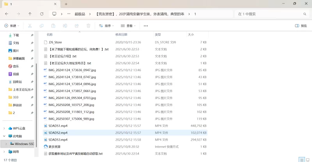Click the Delete trash icon in toolbar
Viewport: 312px width, 162px height.
click(89, 26)
